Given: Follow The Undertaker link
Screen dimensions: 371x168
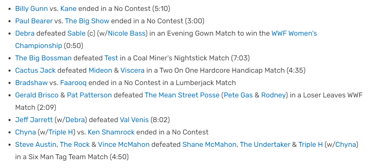Looking at the screenshot, I should click(x=265, y=144).
